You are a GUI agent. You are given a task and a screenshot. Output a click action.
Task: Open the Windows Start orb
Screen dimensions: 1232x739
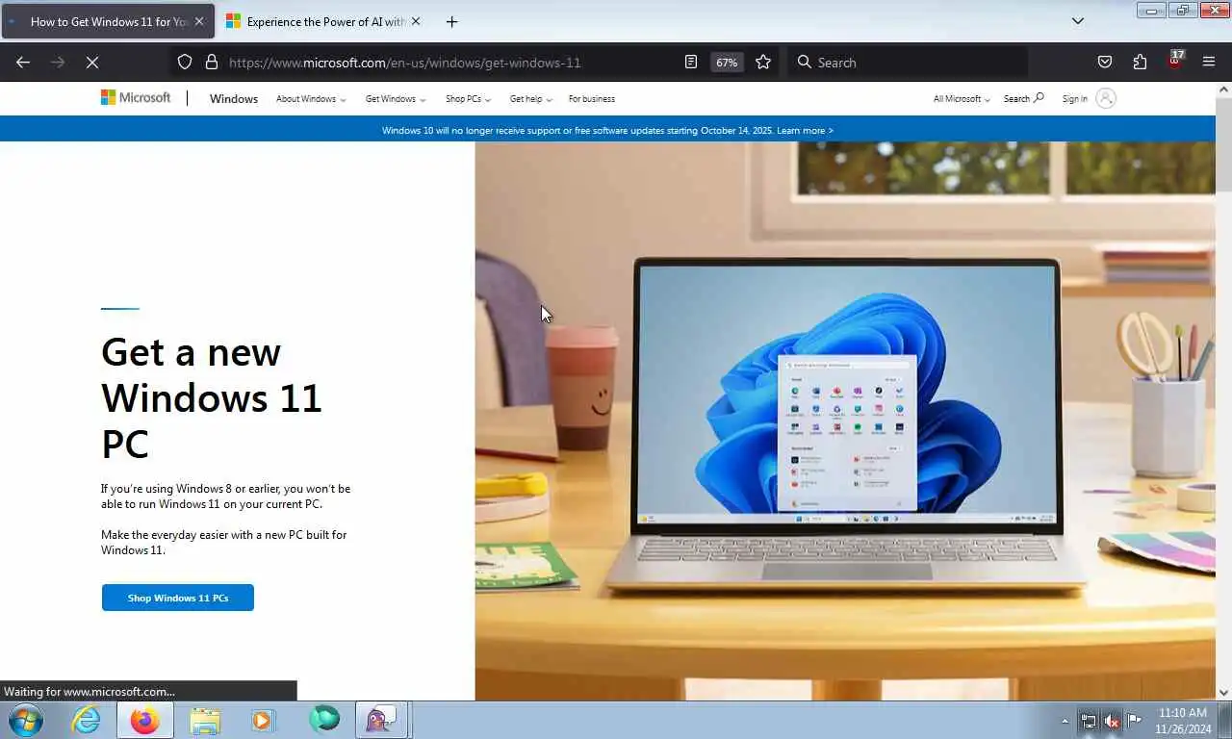25,720
